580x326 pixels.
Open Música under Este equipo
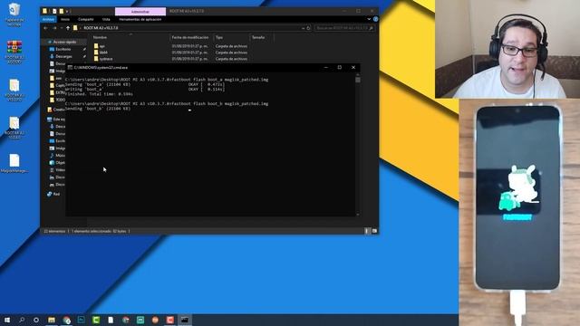57,156
